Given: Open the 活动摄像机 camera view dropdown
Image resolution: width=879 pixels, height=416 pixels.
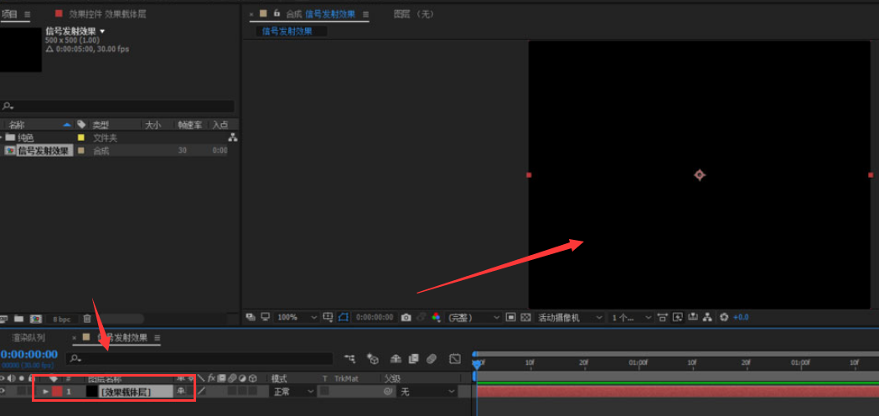Looking at the screenshot, I should [570, 318].
